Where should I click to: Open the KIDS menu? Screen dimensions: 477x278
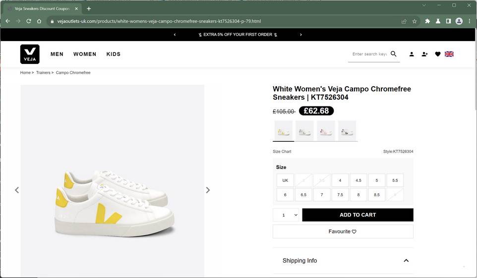tap(114, 54)
